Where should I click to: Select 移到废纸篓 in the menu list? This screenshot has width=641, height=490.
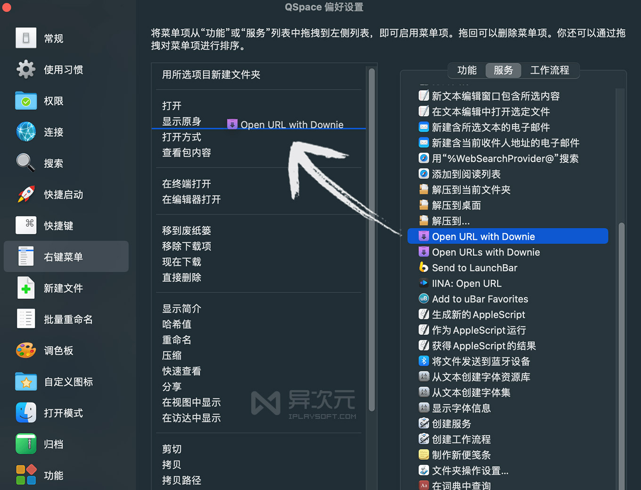[x=186, y=230]
